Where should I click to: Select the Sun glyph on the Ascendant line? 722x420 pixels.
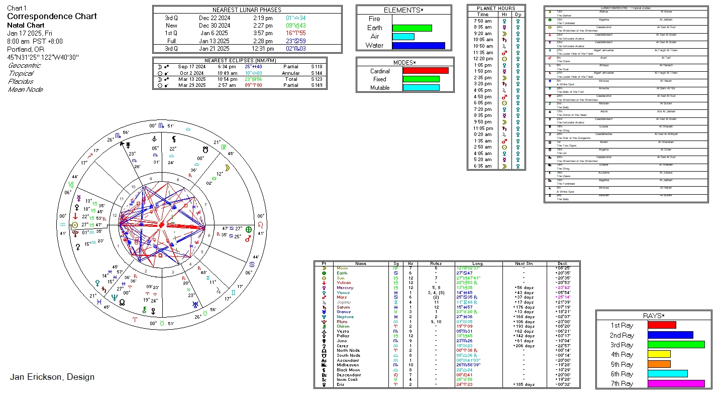[x=76, y=225]
